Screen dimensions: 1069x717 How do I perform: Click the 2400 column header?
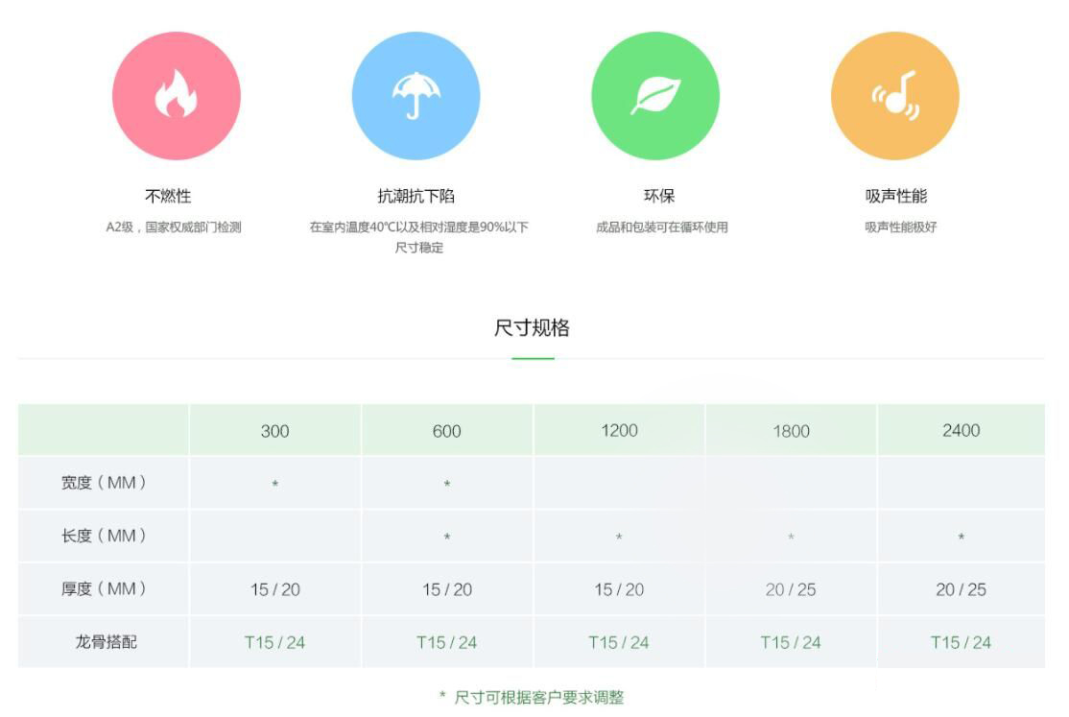pyautogui.click(x=961, y=430)
